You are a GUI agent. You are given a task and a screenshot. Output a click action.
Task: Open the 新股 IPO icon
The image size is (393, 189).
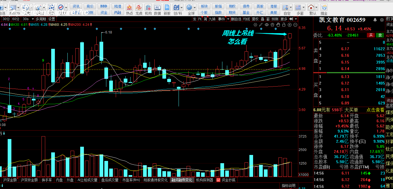click(x=167, y=7)
